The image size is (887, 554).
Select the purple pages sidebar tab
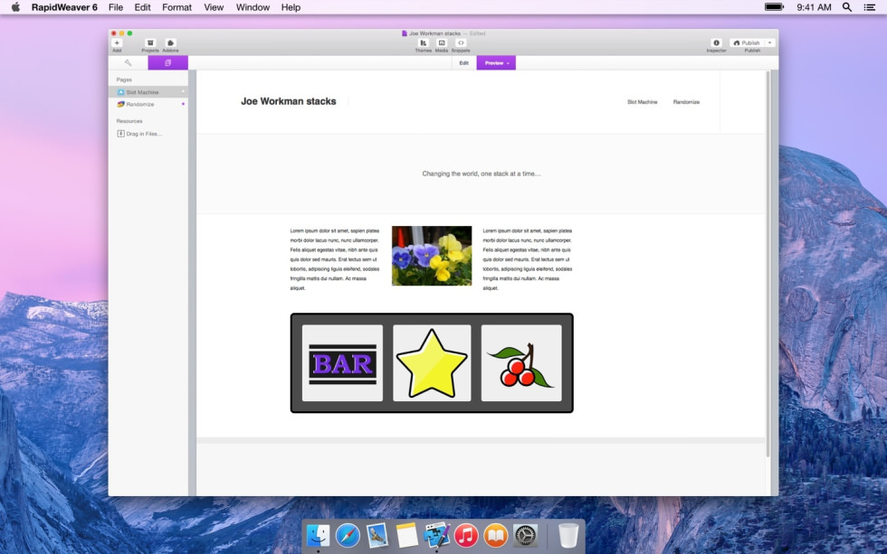(168, 62)
